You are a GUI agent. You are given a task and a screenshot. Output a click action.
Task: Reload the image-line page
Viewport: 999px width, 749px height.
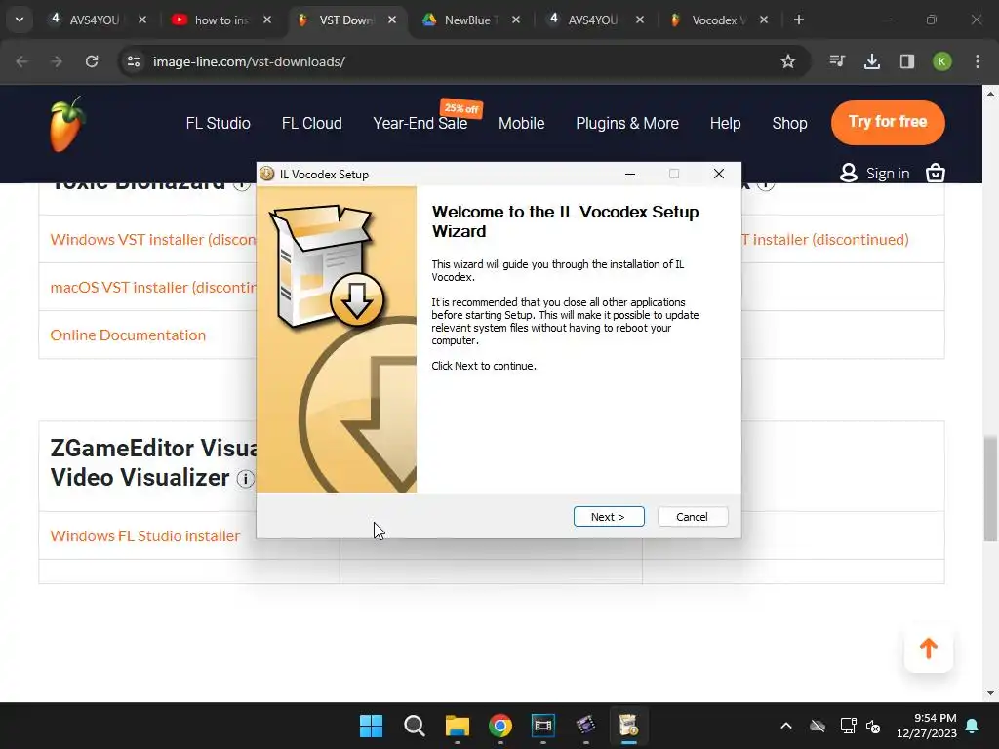tap(92, 61)
